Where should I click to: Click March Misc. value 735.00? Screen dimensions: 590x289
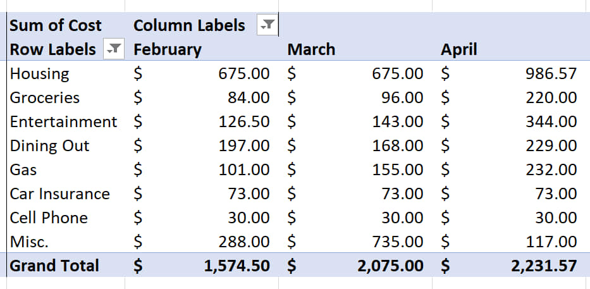coord(398,242)
